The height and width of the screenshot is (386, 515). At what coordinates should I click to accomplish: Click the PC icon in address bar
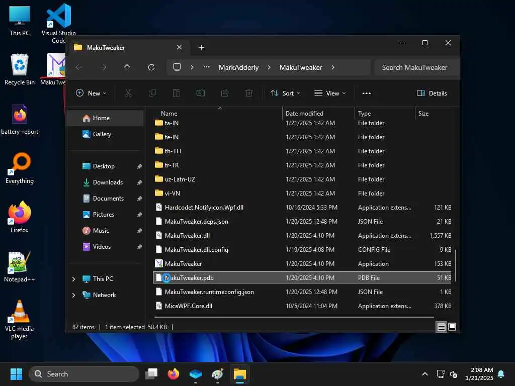point(177,67)
